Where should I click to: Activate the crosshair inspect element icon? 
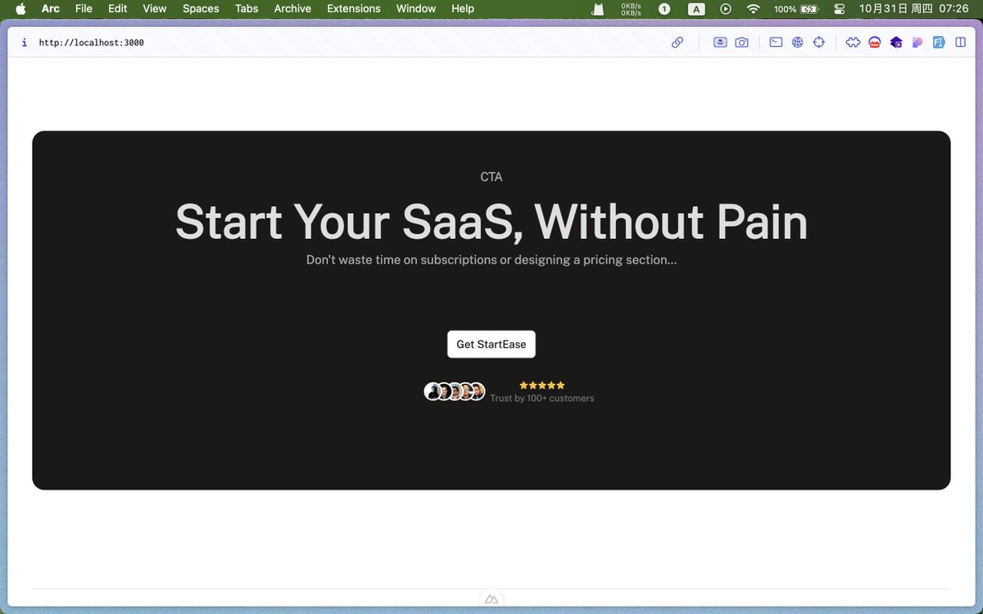tap(818, 43)
